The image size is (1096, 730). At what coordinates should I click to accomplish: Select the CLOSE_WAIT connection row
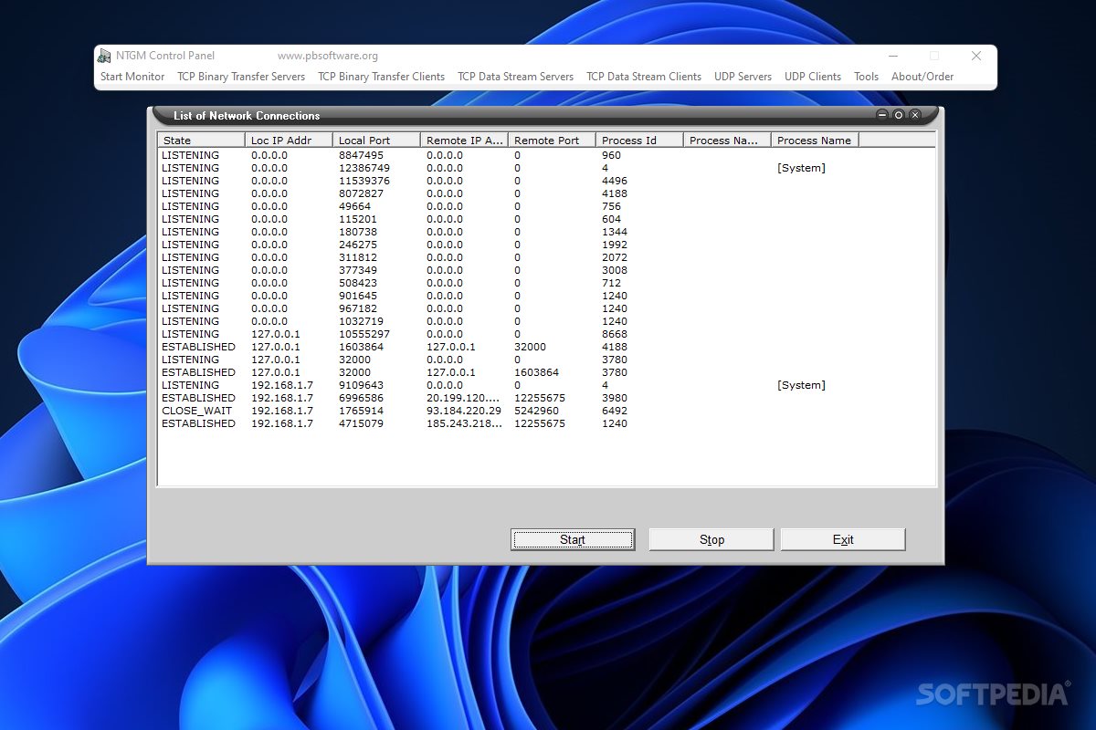pos(546,411)
